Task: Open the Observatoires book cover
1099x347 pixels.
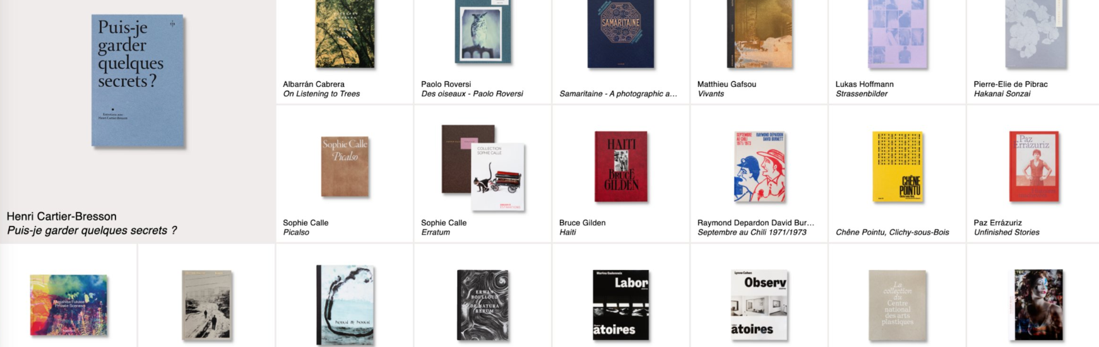Action: [759, 305]
